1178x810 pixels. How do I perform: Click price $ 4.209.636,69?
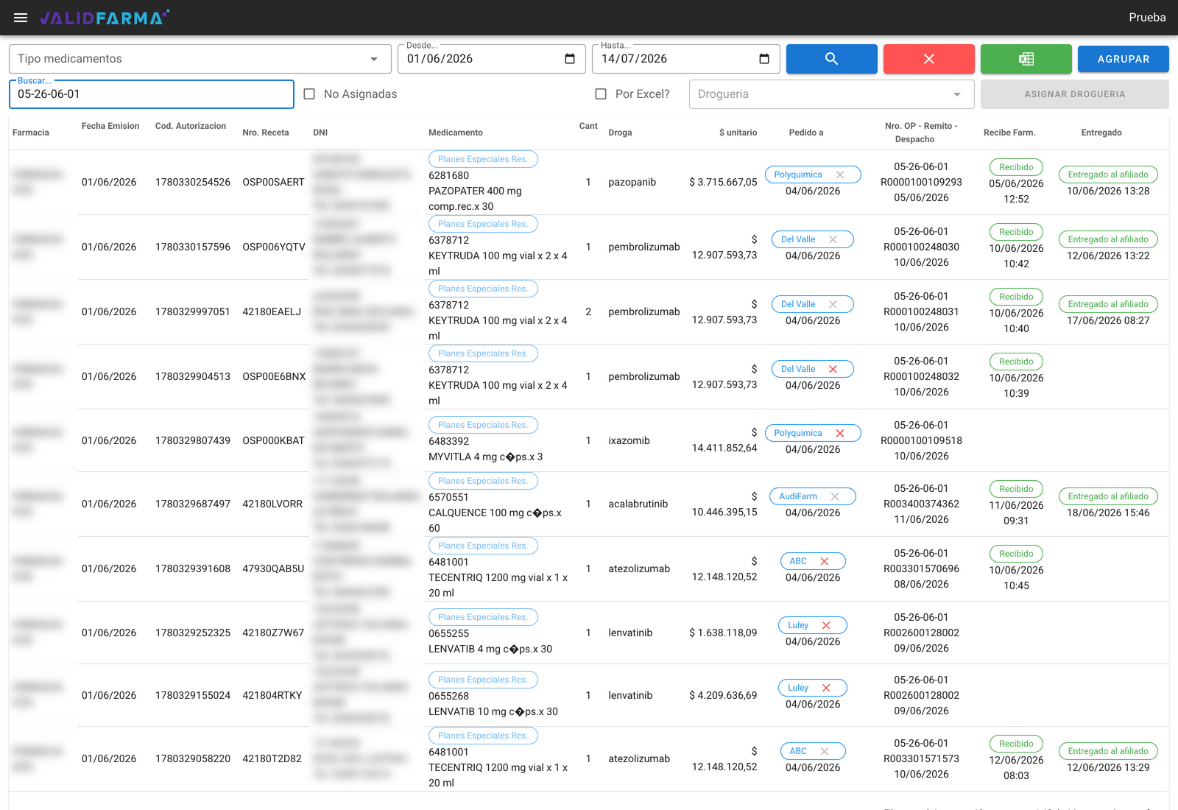(723, 695)
